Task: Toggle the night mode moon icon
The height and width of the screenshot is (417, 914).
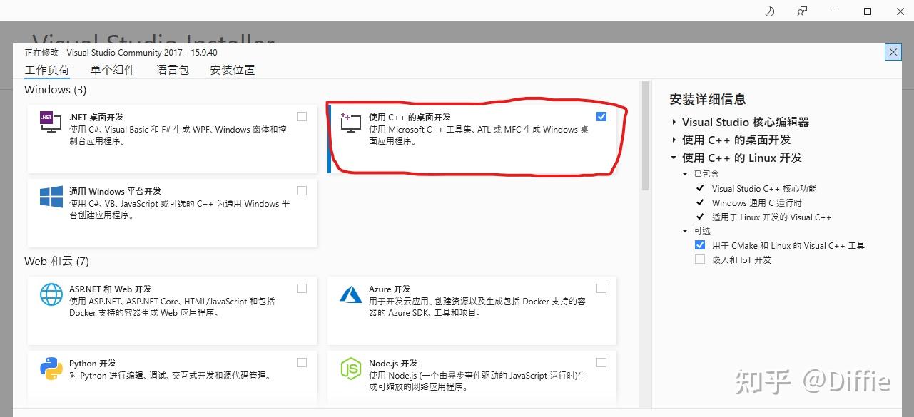Action: (770, 11)
